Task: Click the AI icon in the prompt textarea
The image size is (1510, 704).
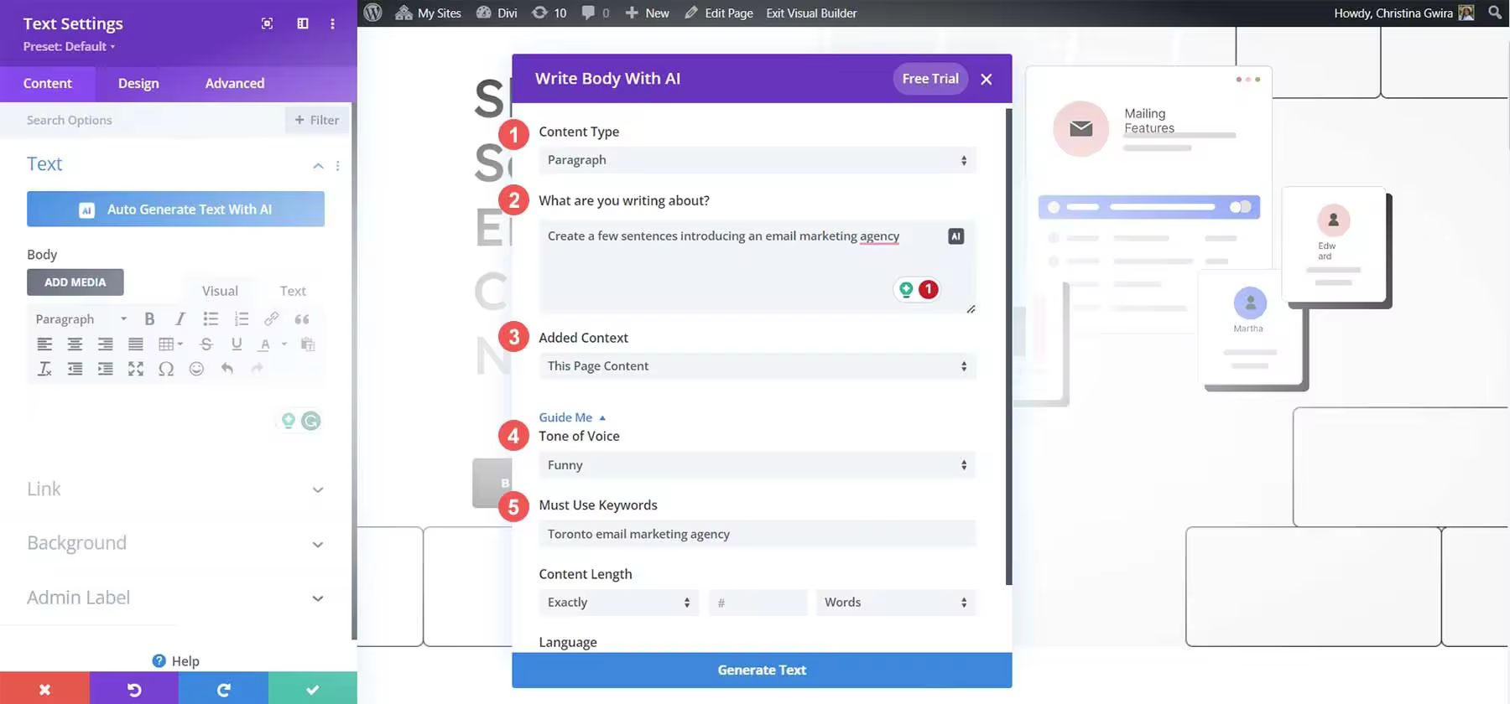Action: coord(955,236)
